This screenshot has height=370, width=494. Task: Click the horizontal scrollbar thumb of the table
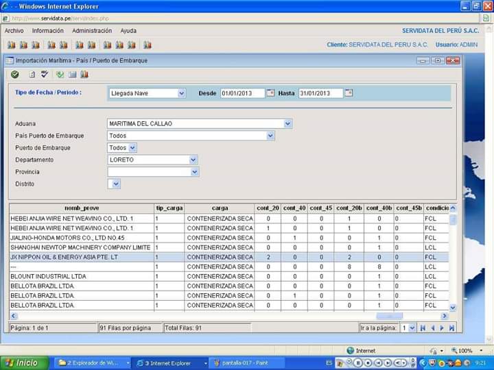[x=390, y=316]
